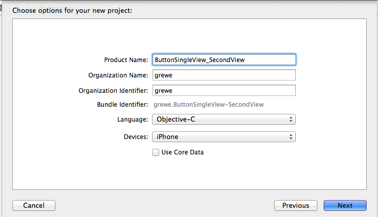Click the "Bundle Identifier:" label

coord(122,105)
